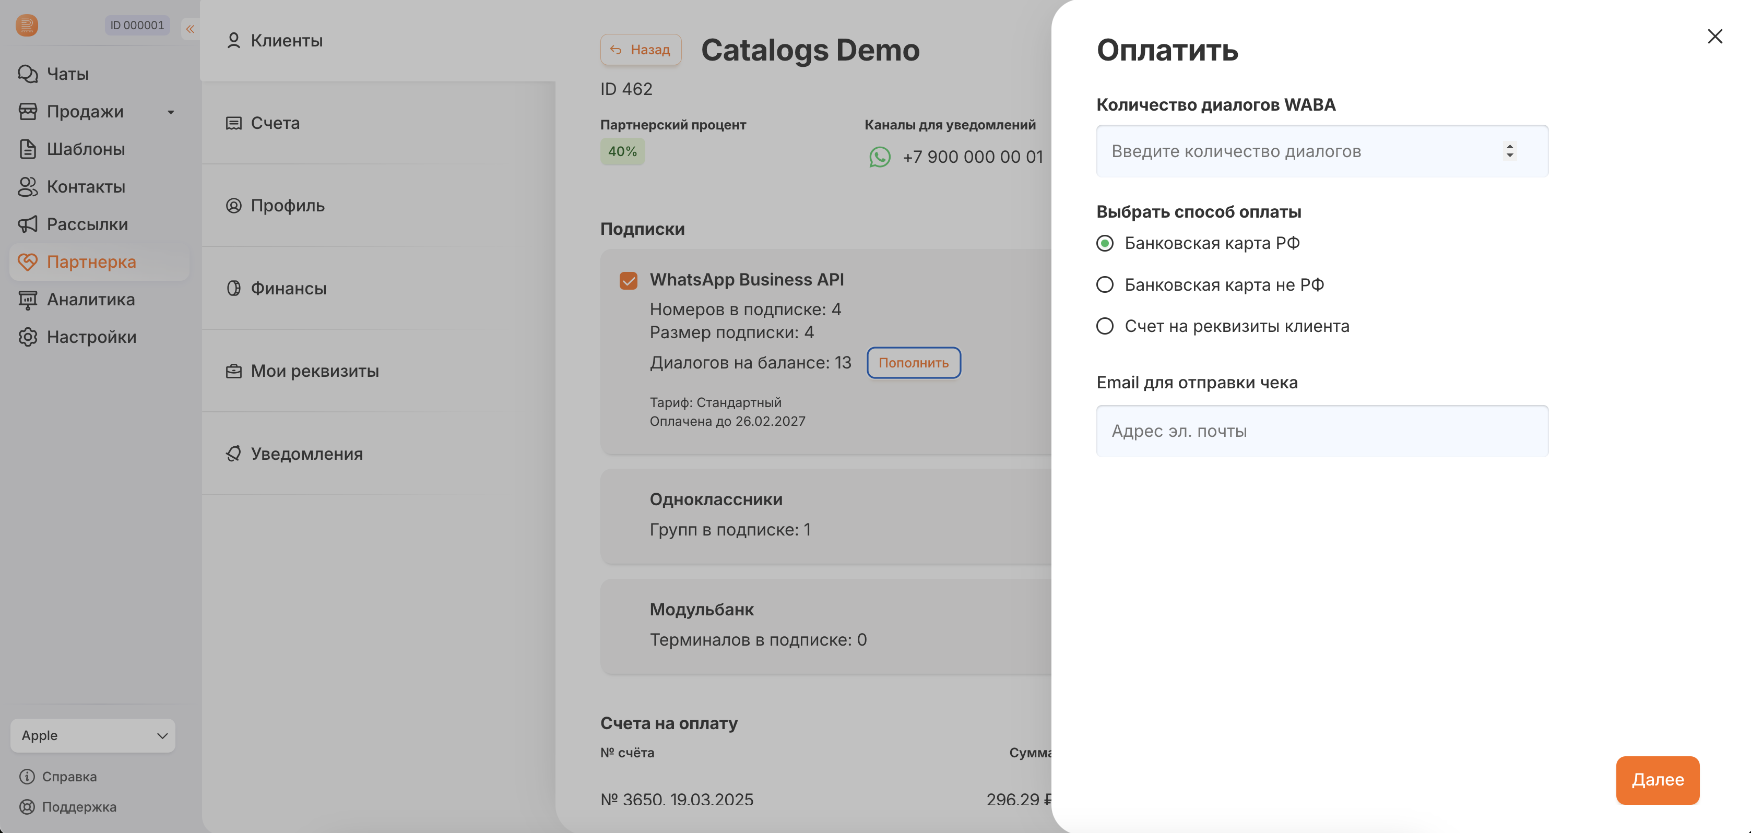Click the Аналитика chart icon

pyautogui.click(x=27, y=300)
